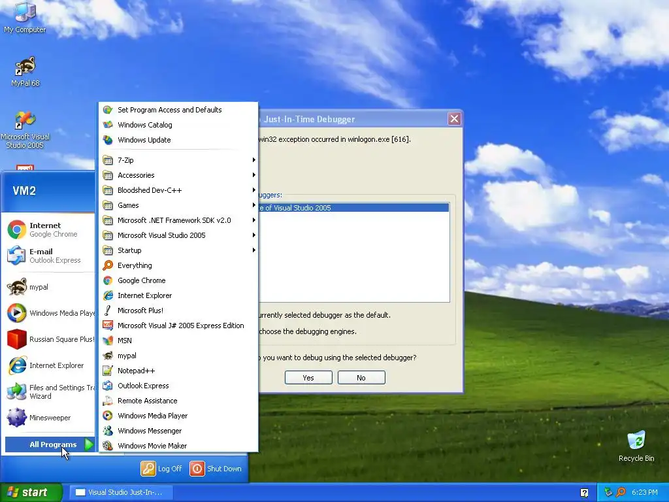Open Windows Messenger
669x502 pixels.
point(178,430)
